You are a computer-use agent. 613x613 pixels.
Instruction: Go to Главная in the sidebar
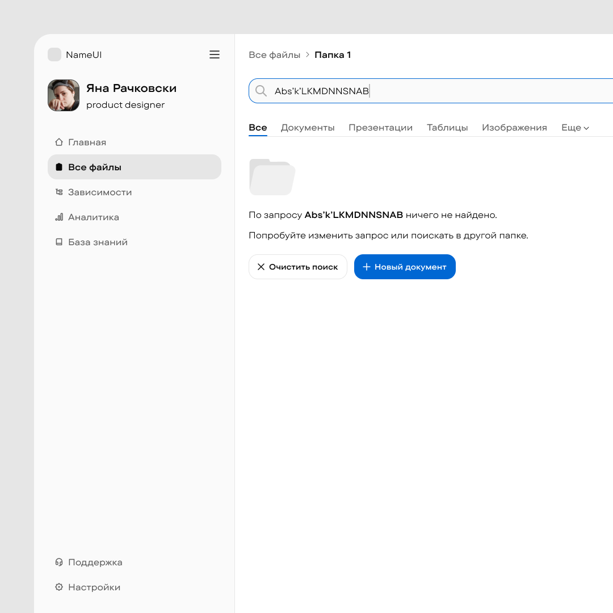click(135, 142)
